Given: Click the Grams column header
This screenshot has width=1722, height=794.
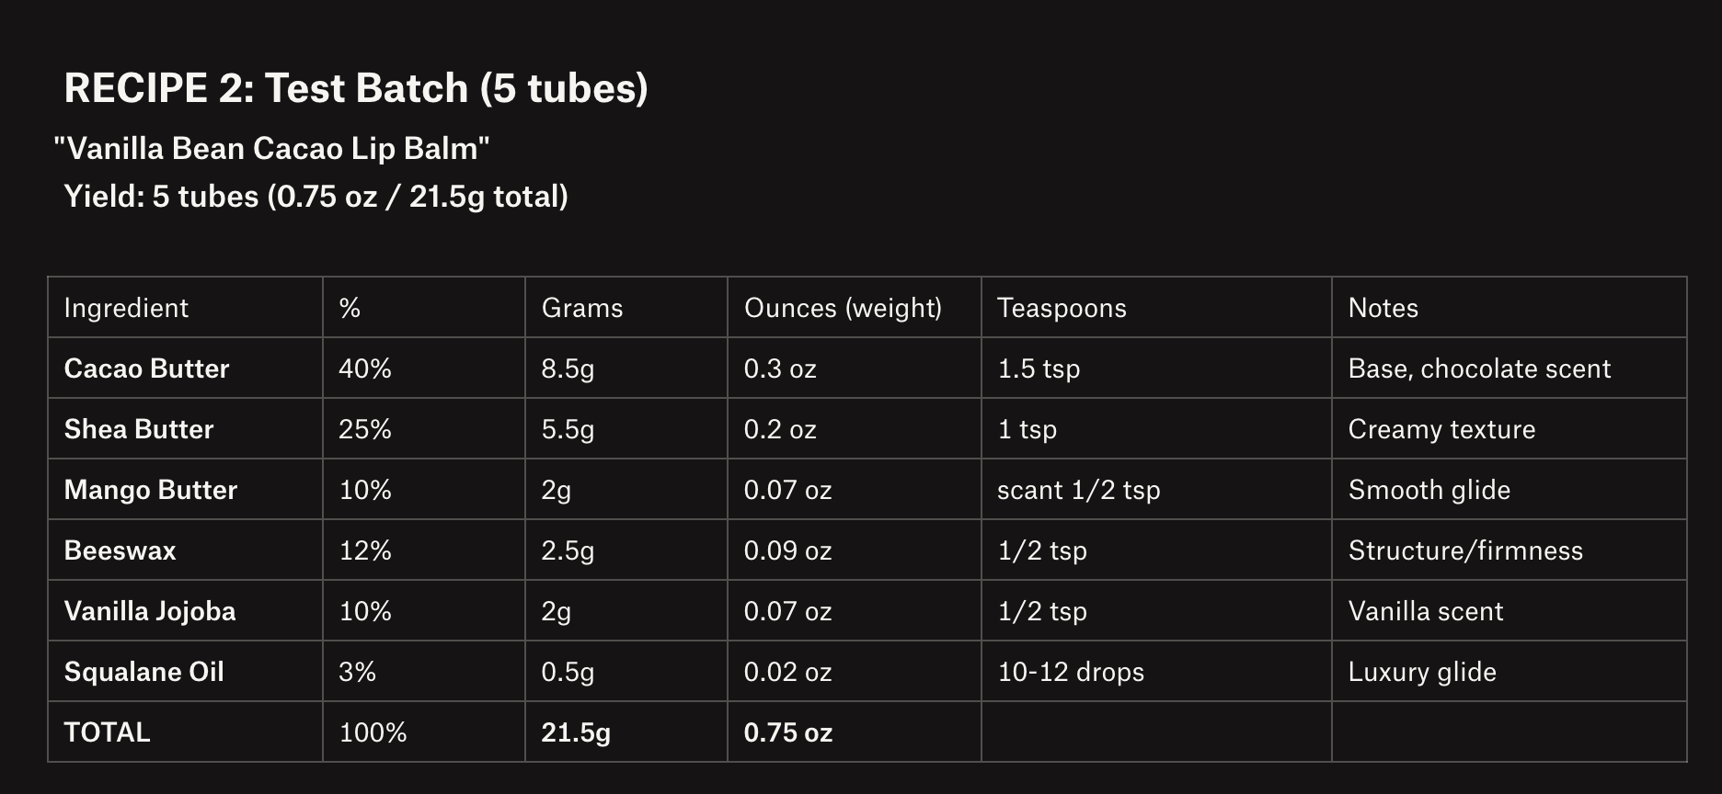Looking at the screenshot, I should (x=582, y=308).
